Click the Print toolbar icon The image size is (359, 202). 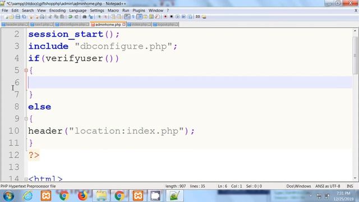click(42, 17)
